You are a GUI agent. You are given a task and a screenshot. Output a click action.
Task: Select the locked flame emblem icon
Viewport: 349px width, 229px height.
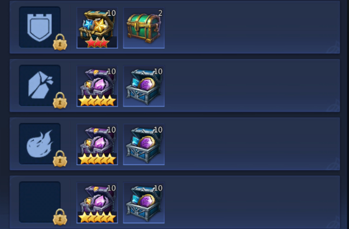[40, 144]
